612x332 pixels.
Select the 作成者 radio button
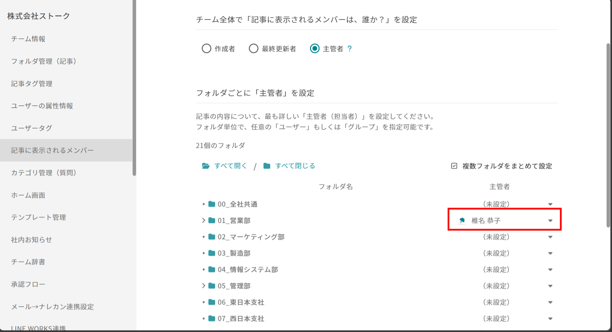[207, 49]
